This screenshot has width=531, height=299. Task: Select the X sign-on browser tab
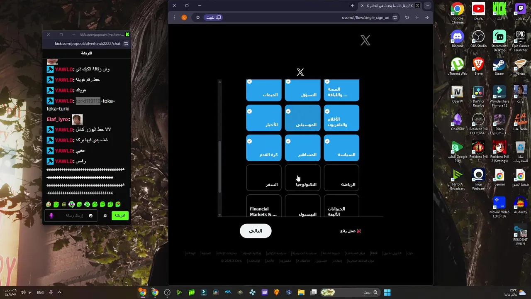click(390, 5)
